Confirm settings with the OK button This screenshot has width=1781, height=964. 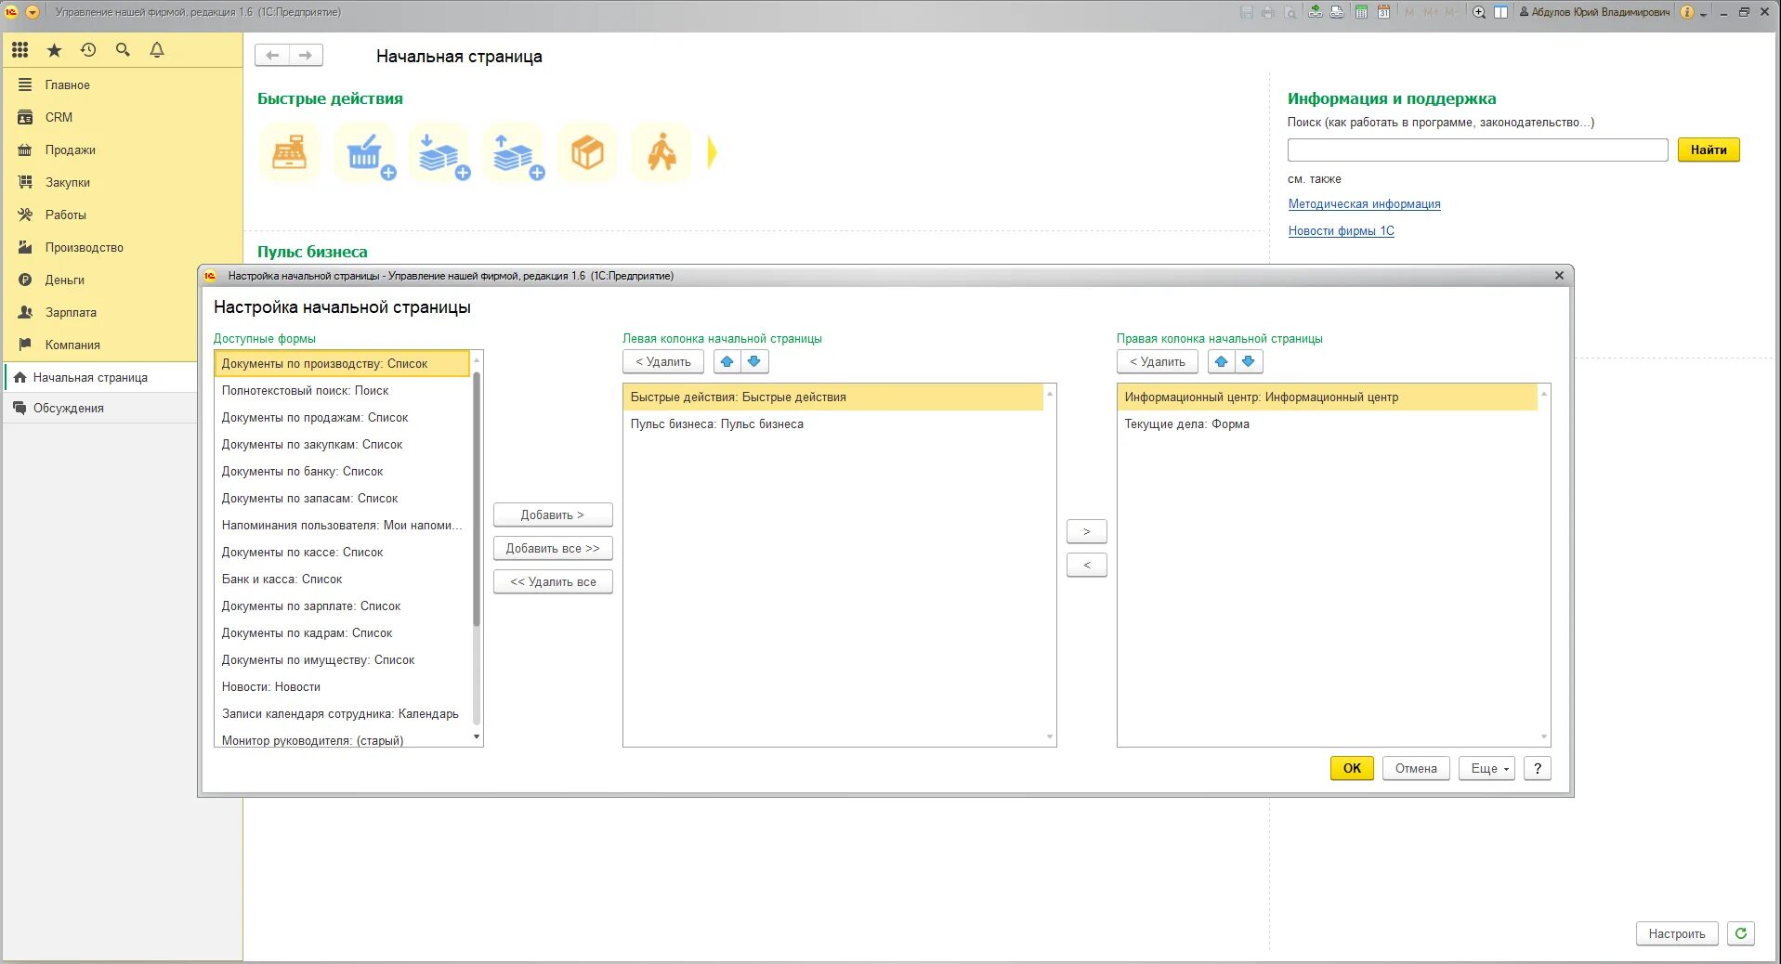point(1352,768)
